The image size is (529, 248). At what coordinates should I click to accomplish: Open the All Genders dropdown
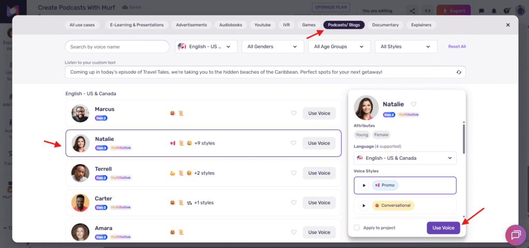(273, 46)
